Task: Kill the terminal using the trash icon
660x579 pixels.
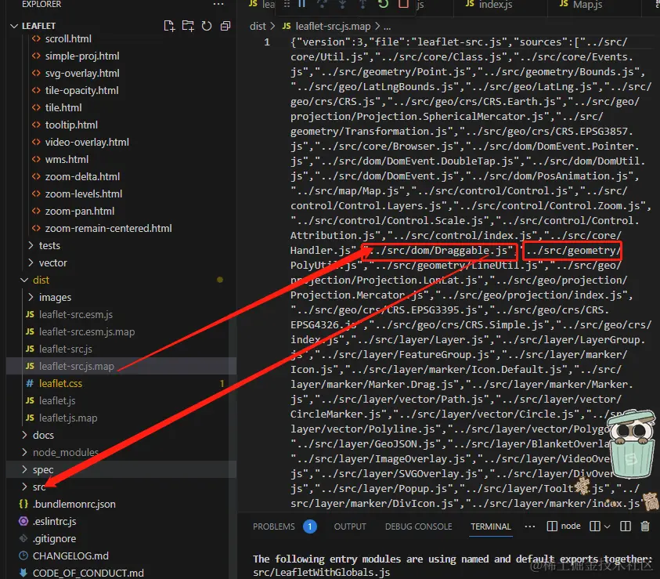Action: [x=645, y=526]
